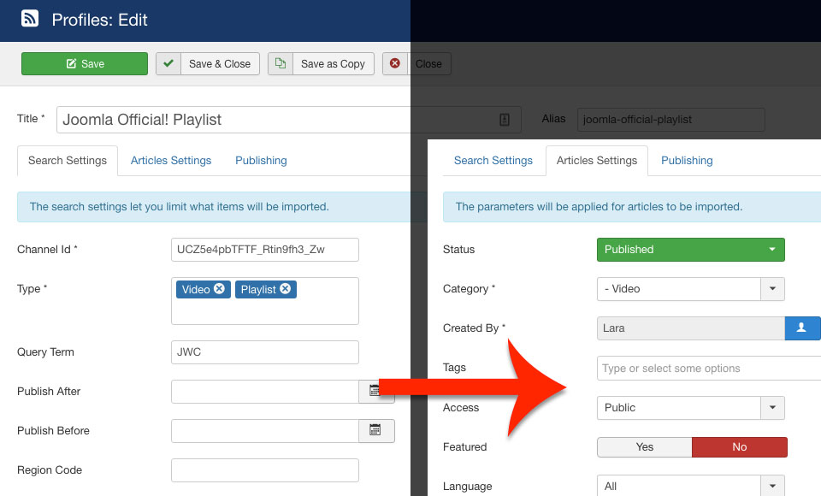
Task: Click the Featured label
Action: (465, 447)
